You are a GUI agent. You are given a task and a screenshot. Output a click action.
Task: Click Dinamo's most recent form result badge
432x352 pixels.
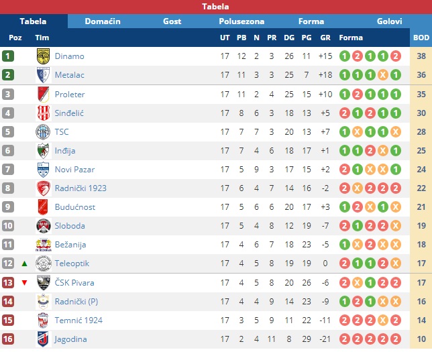coord(395,56)
